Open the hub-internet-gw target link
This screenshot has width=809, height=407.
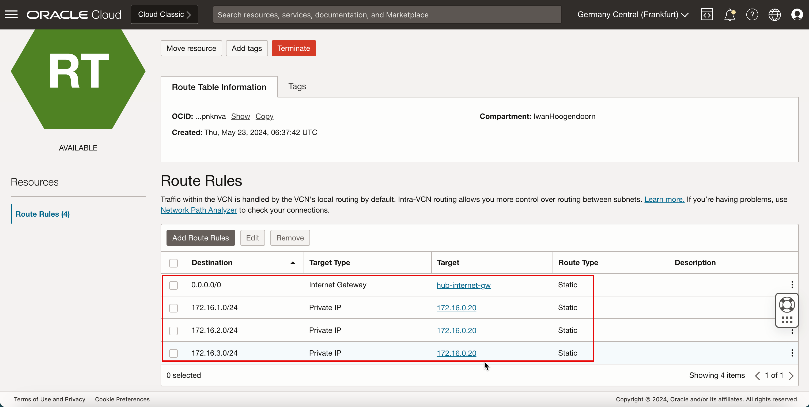pos(463,285)
